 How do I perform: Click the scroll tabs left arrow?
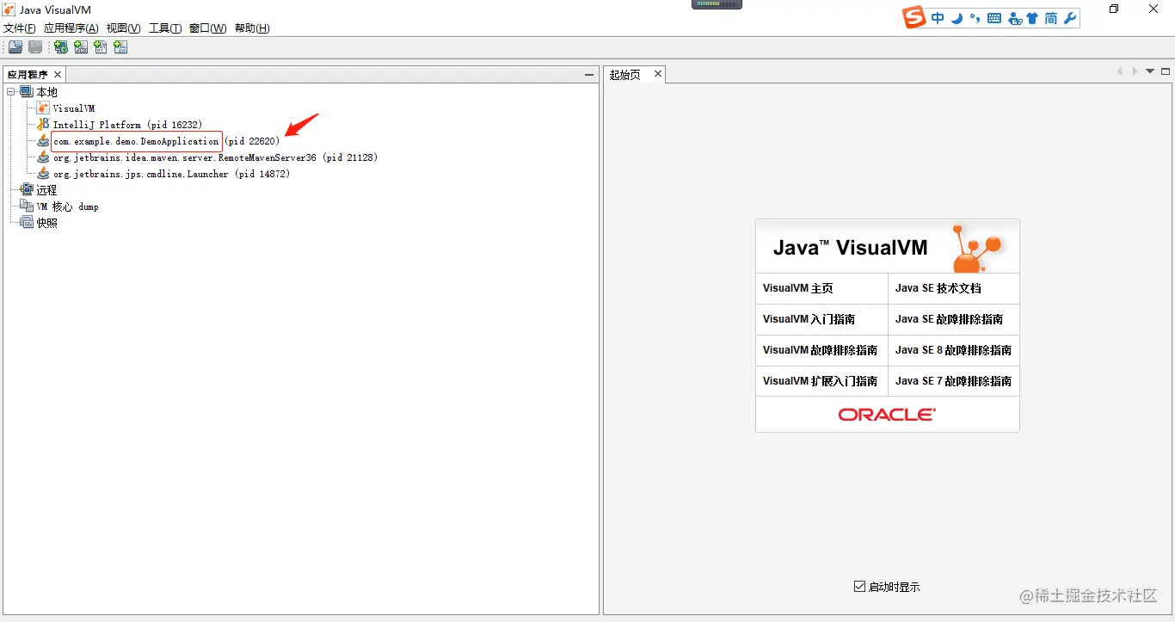[x=1120, y=71]
